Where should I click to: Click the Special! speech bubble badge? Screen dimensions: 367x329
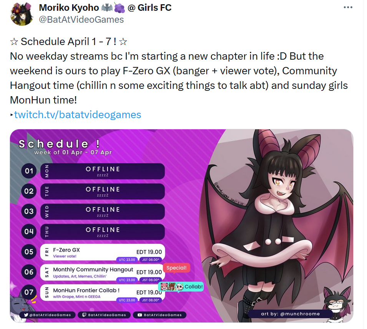pos(176,268)
